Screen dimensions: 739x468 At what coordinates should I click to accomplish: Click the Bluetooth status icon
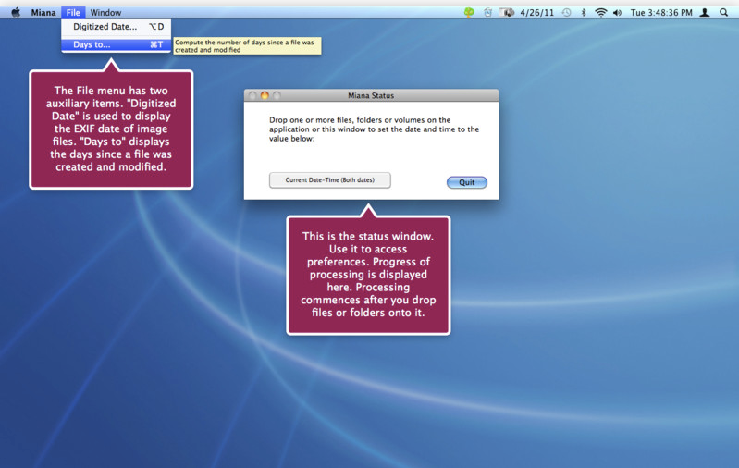pos(583,13)
